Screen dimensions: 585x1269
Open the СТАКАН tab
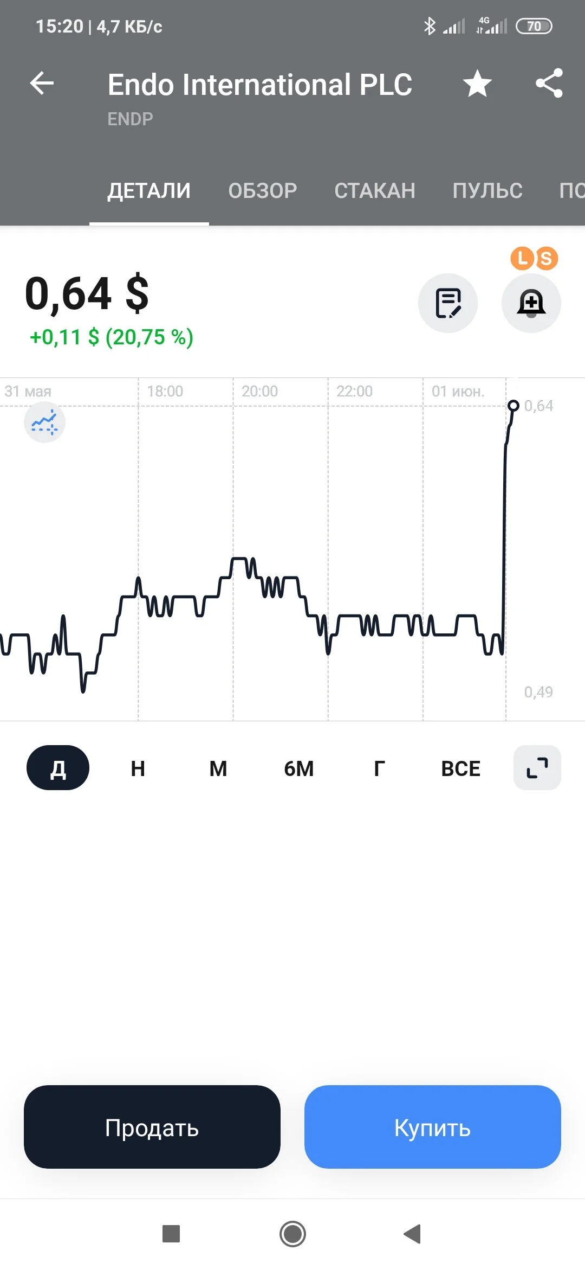click(x=375, y=191)
